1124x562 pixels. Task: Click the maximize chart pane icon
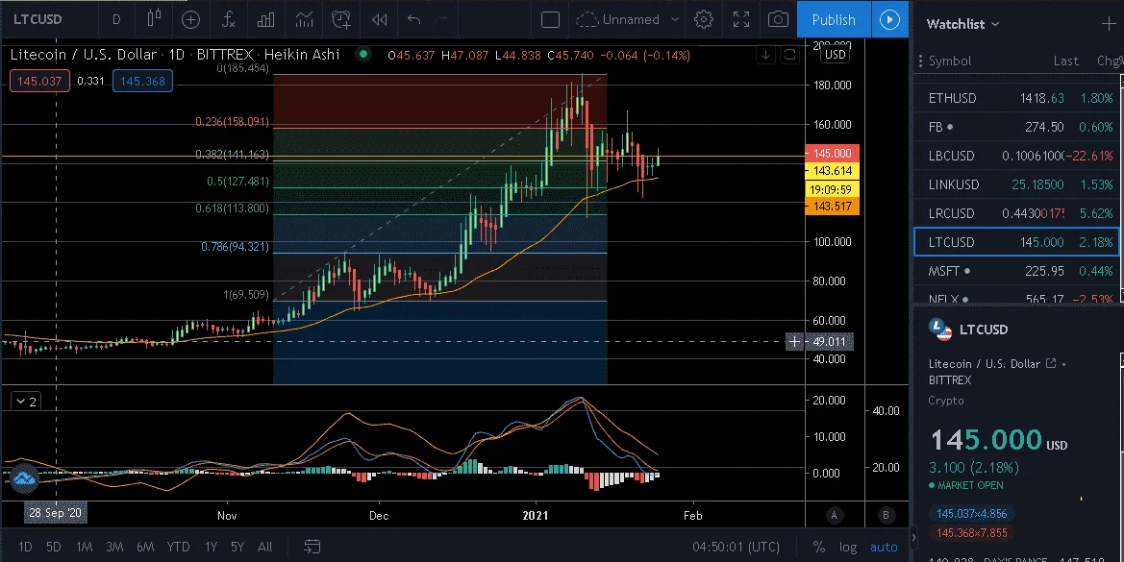click(789, 55)
